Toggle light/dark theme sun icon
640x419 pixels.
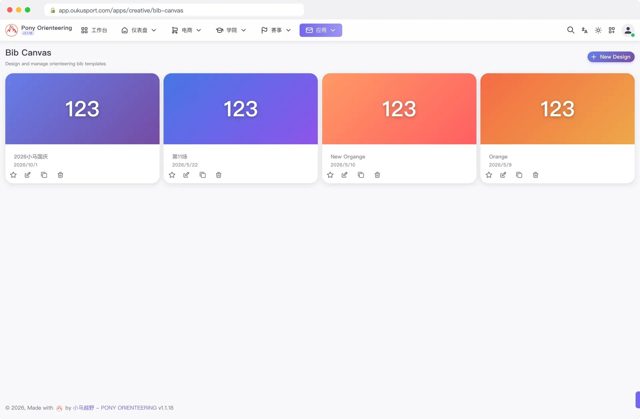pos(598,30)
